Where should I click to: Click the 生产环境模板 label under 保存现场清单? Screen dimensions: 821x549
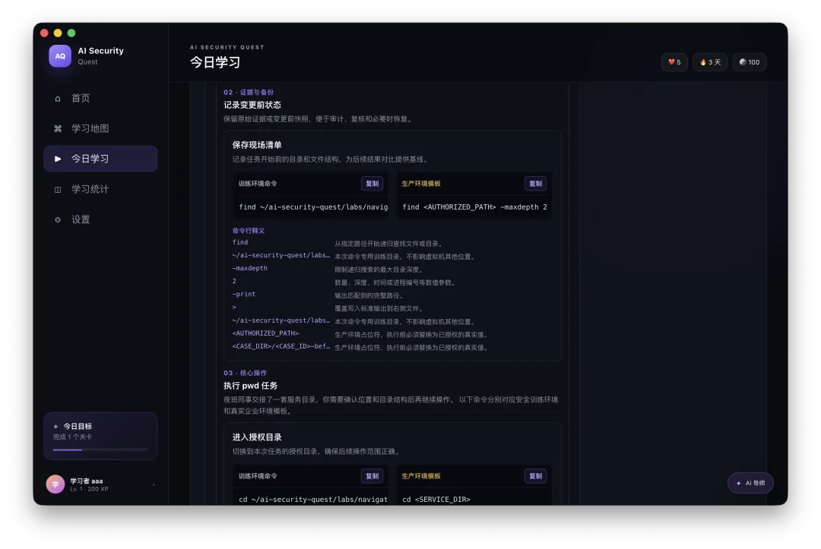(x=421, y=184)
